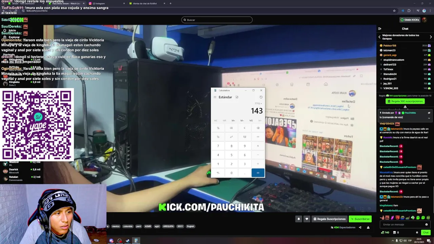The image size is (434, 244).
Task: Click the minus key in Calculator
Action: 258,155
